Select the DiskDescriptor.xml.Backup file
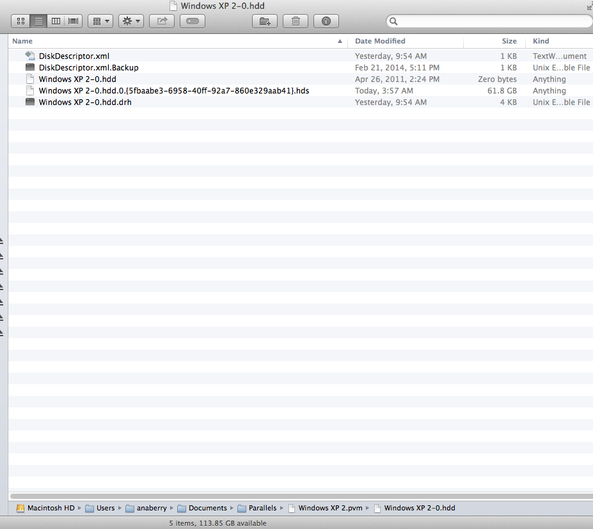 (301, 67)
